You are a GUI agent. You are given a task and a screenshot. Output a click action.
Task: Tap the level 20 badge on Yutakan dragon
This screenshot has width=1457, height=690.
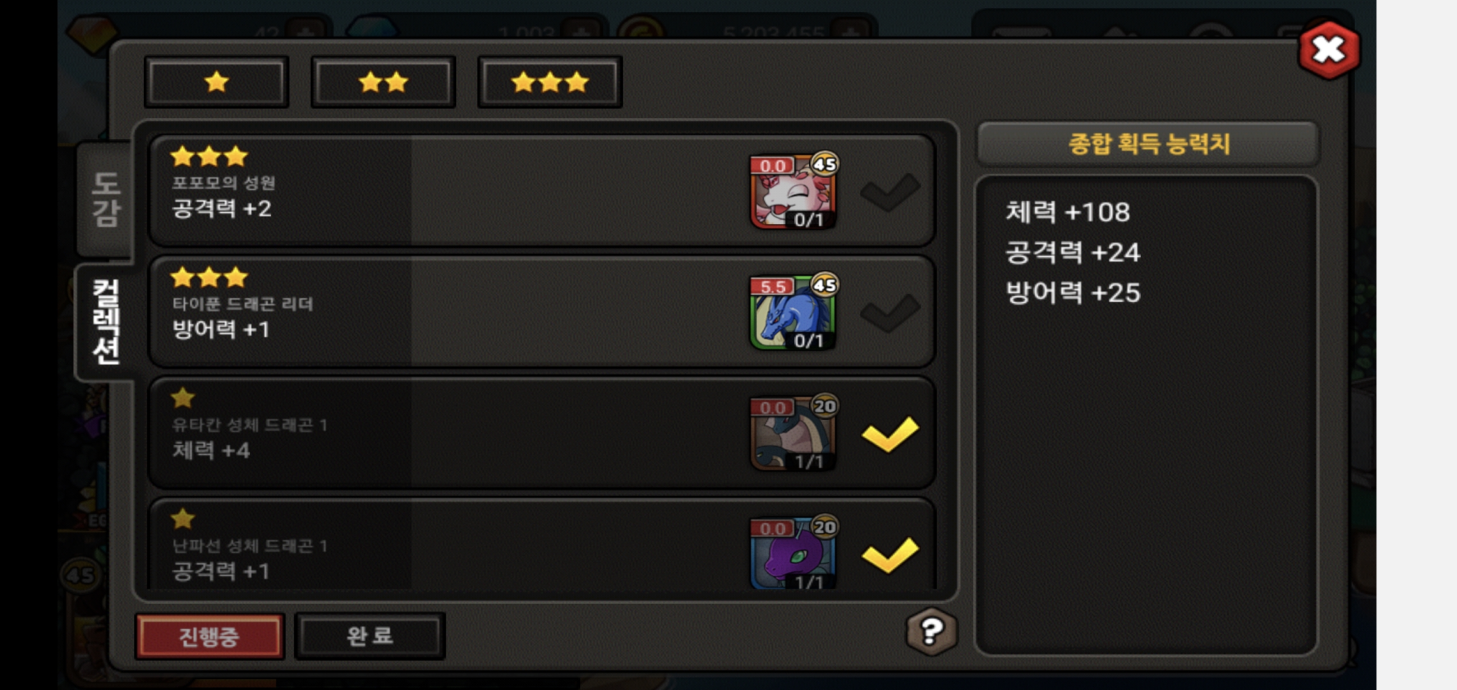(x=824, y=406)
